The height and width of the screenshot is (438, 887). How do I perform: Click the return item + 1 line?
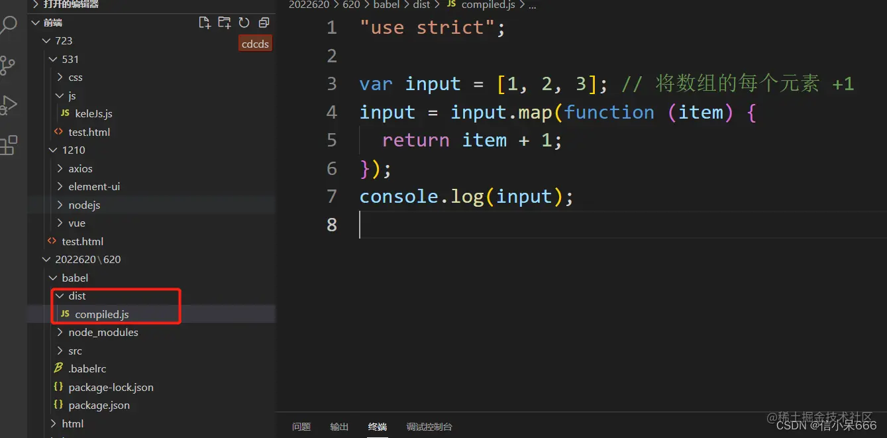pos(472,140)
